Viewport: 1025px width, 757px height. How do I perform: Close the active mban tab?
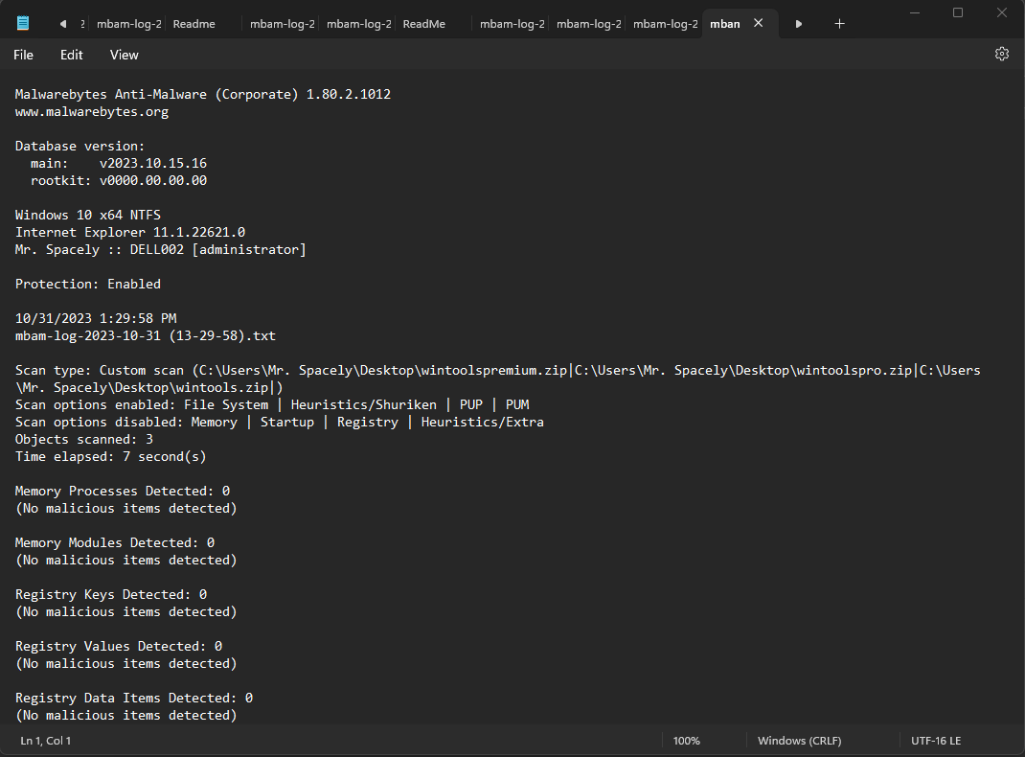click(x=759, y=23)
